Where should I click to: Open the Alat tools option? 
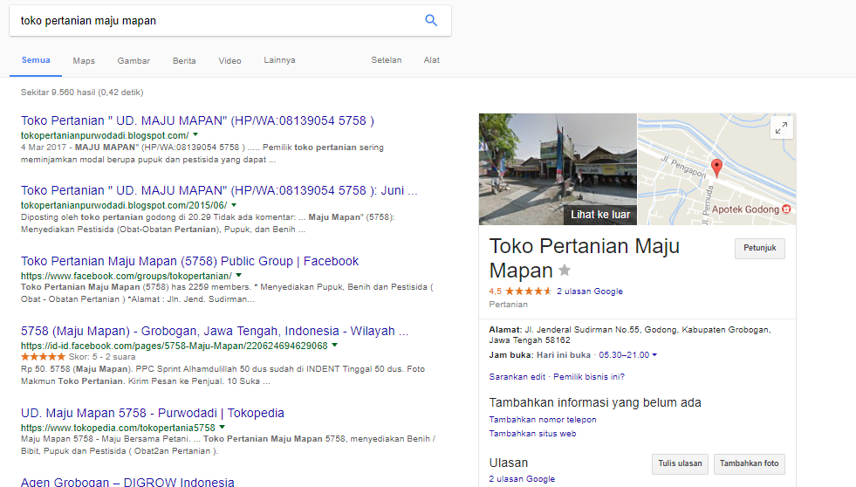click(431, 60)
